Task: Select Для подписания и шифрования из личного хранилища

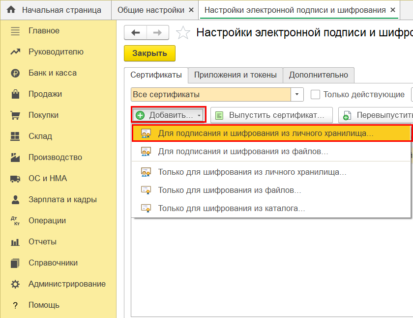Action: click(x=271, y=133)
